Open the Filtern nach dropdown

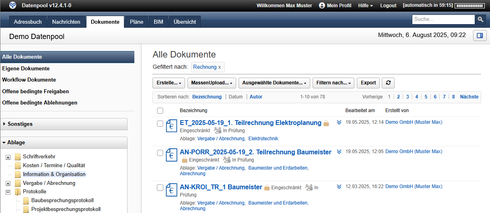333,83
